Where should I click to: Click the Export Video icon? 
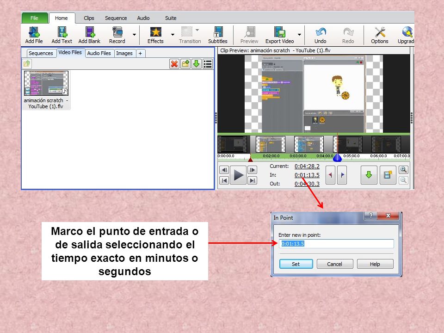tap(279, 32)
